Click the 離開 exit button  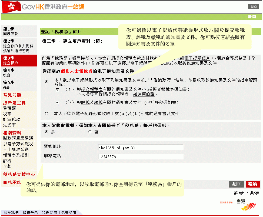tap(252, 17)
